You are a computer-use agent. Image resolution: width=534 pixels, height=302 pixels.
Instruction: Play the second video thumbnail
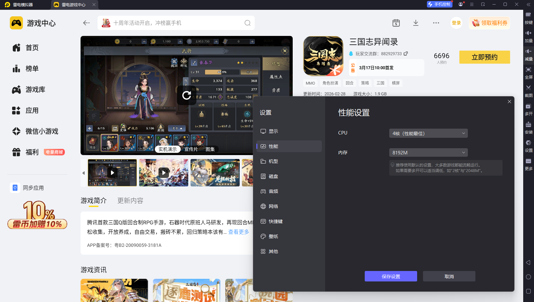point(164,172)
